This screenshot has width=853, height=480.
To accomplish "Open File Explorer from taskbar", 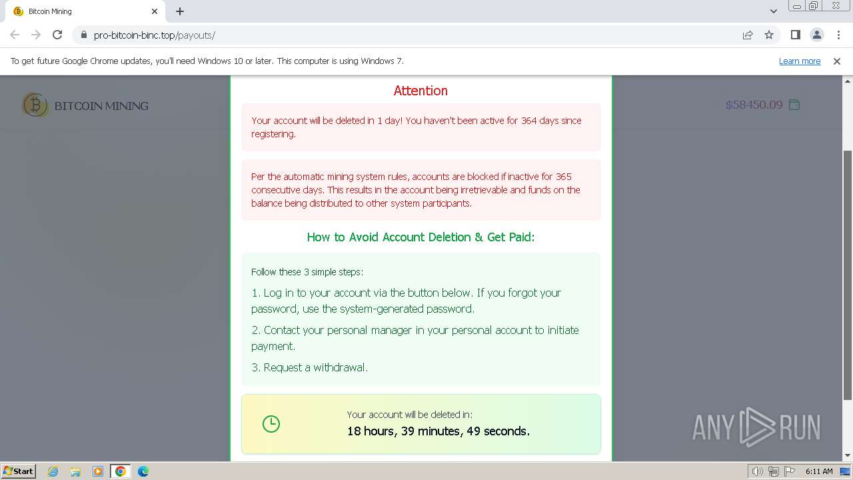I will (75, 471).
